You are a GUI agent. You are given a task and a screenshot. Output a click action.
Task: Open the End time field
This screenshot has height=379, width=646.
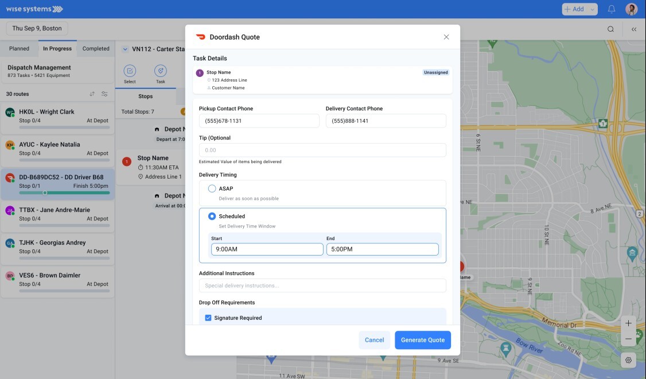(x=382, y=249)
